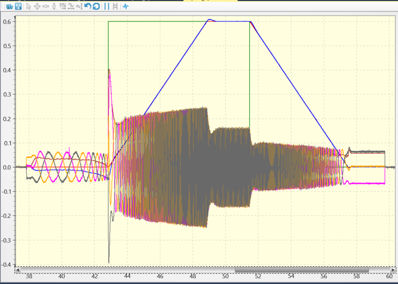Screen dimensions: 398x284
Task: Click the x-axis label 56
Action: pyautogui.click(x=324, y=276)
